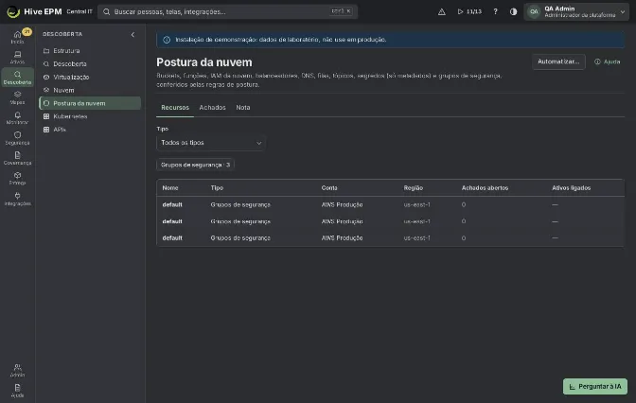Toggle the dark/light theme contrast icon

[x=514, y=11]
